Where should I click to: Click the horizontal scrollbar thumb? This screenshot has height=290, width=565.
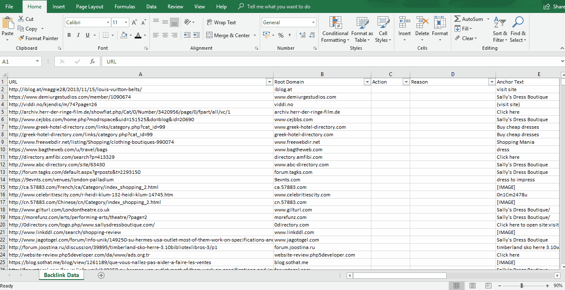(400, 276)
